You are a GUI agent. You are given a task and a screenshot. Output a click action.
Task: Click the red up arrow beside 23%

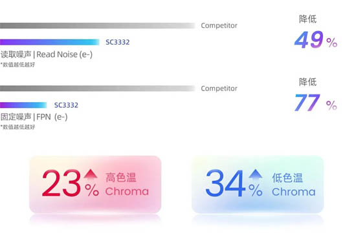coord(91,175)
